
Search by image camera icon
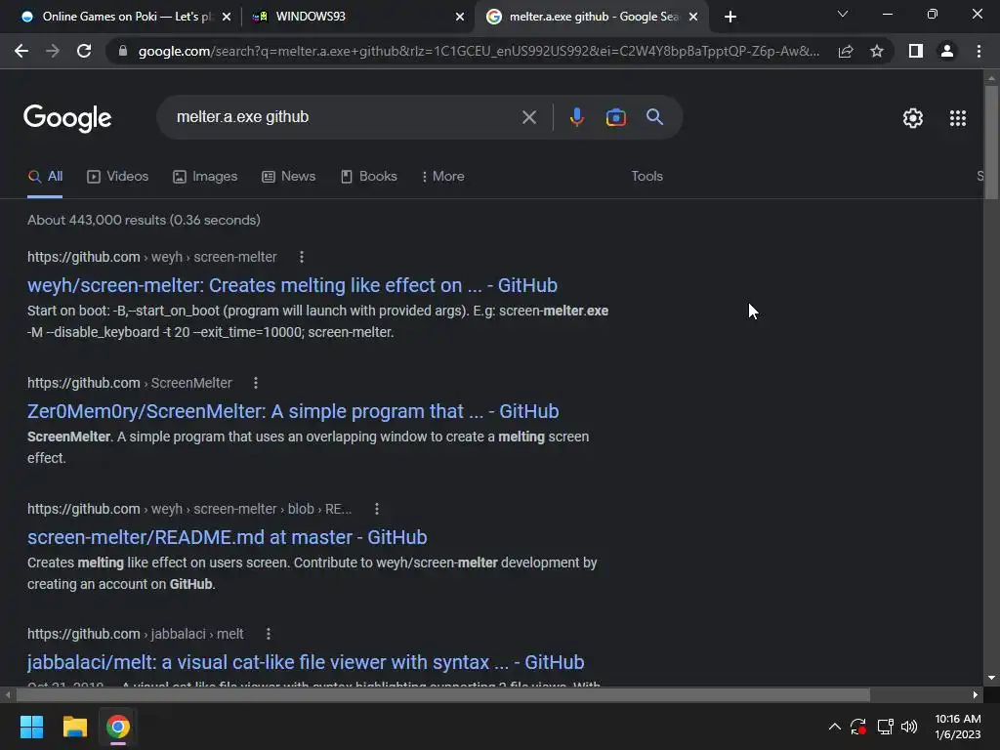coord(616,117)
